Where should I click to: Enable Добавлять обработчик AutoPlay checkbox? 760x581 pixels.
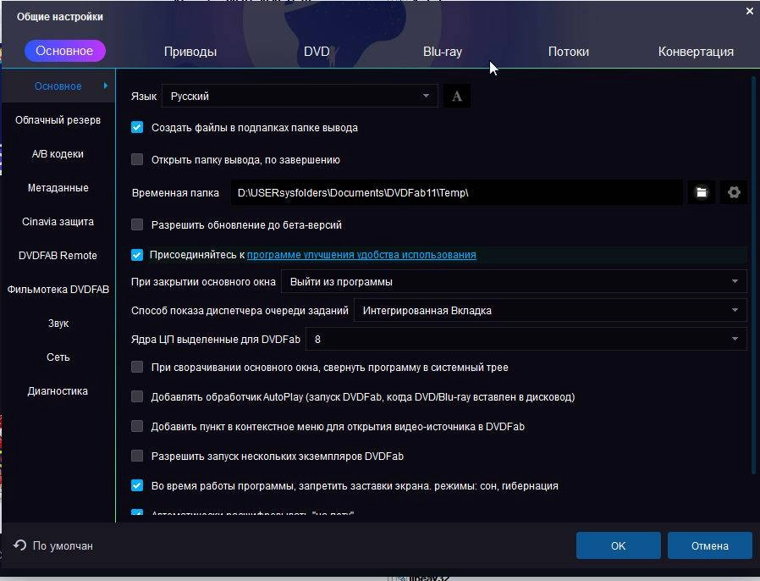(137, 396)
